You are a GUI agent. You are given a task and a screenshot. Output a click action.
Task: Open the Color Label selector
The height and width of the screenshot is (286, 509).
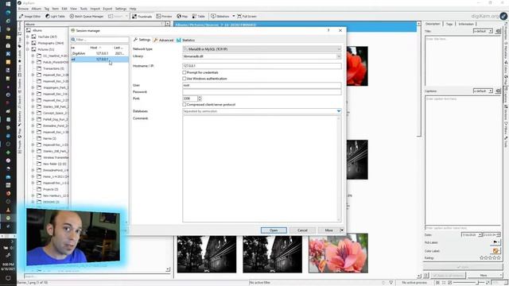point(495,251)
